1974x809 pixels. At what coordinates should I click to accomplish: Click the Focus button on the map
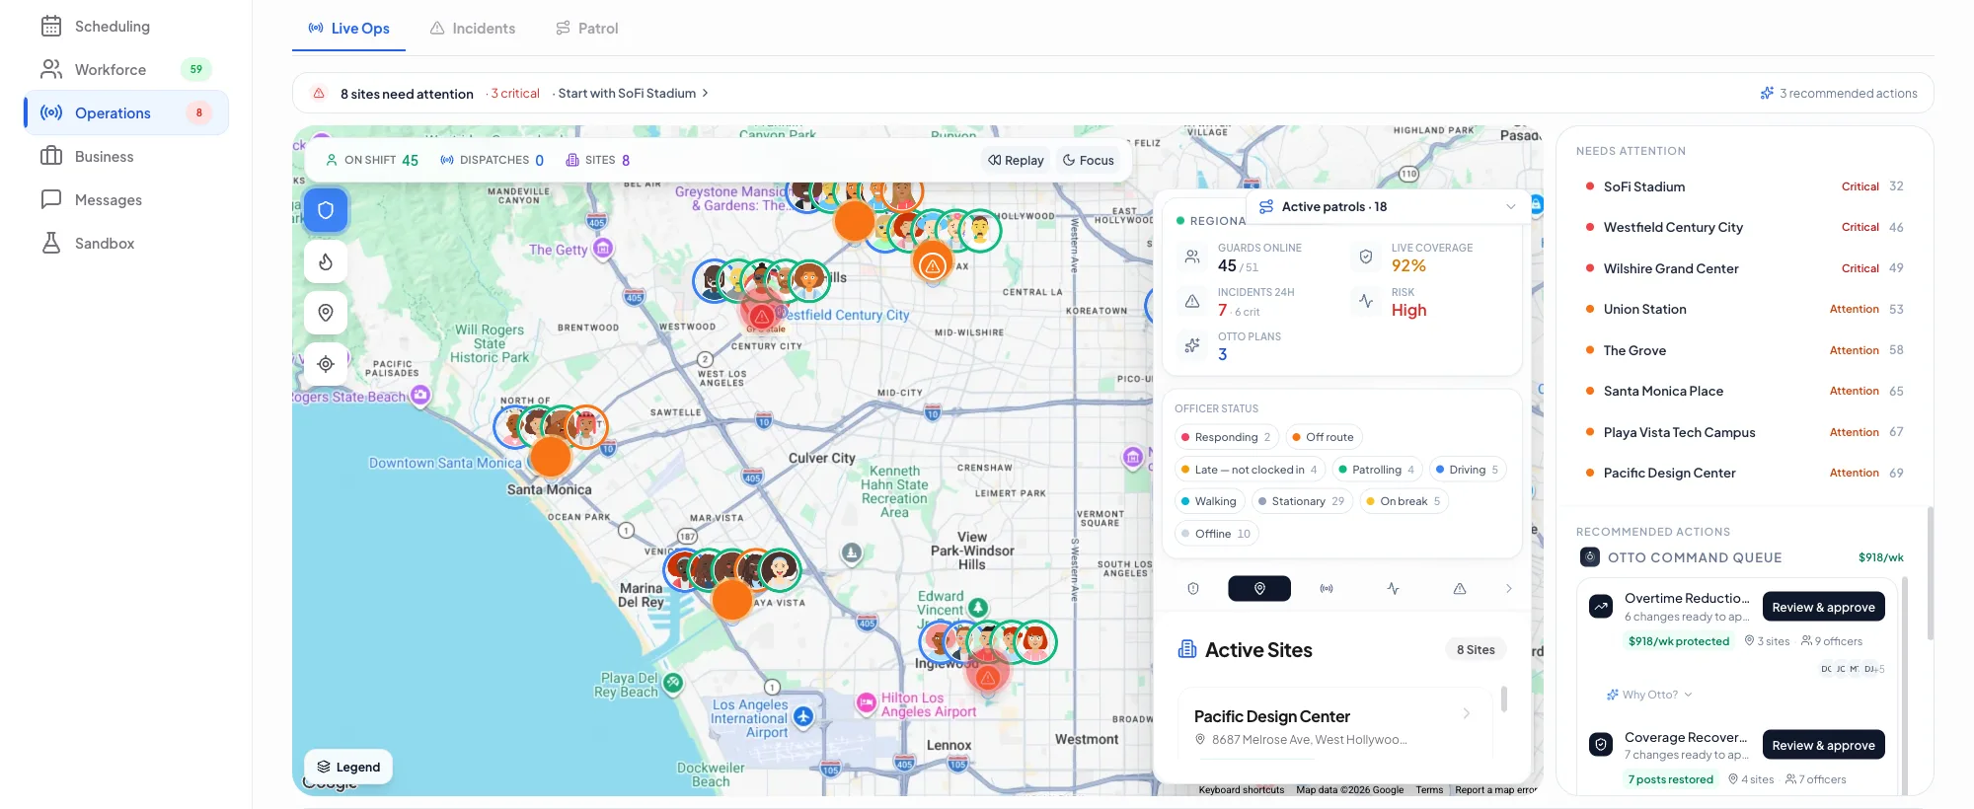pyautogui.click(x=1088, y=161)
